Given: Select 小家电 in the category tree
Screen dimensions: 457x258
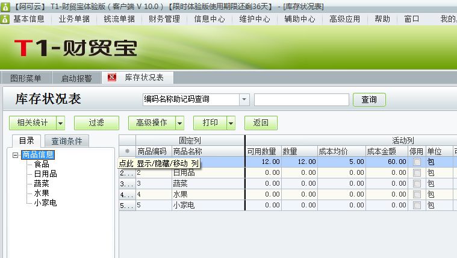Looking at the screenshot, I should click(x=45, y=203).
